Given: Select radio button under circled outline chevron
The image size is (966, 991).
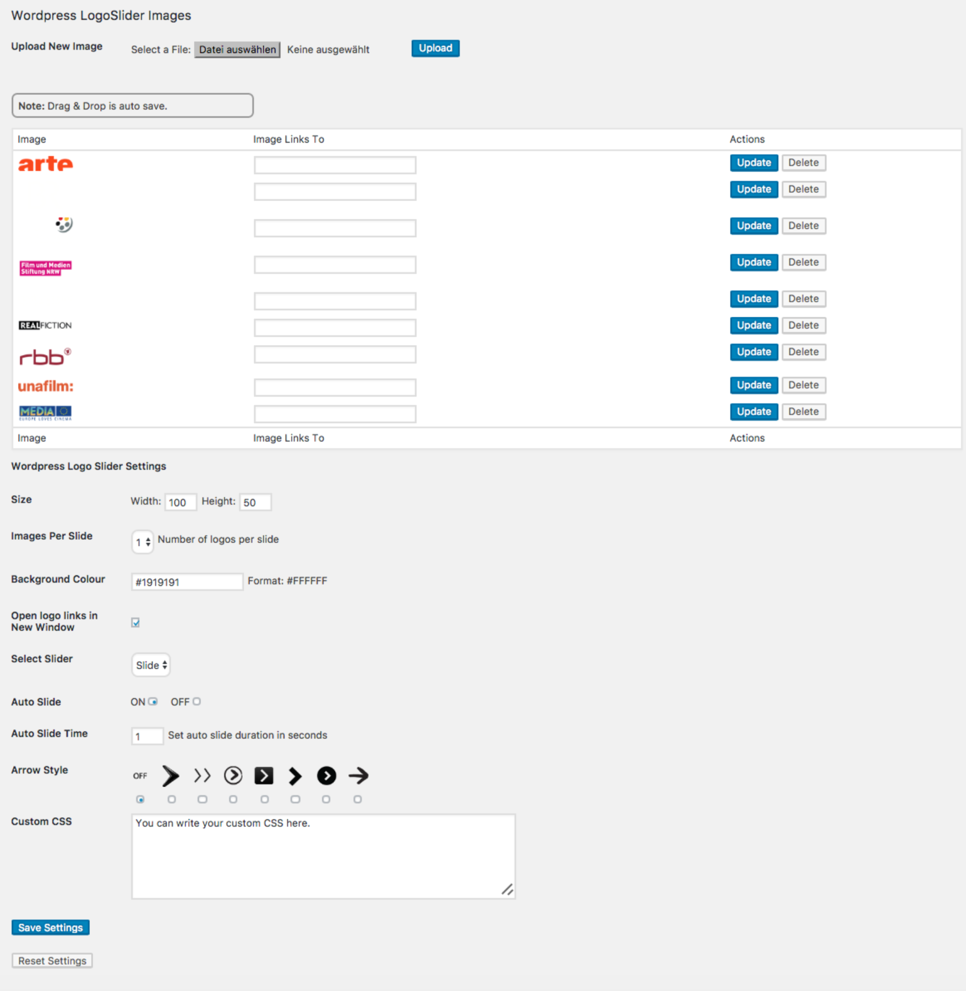Looking at the screenshot, I should (x=233, y=799).
